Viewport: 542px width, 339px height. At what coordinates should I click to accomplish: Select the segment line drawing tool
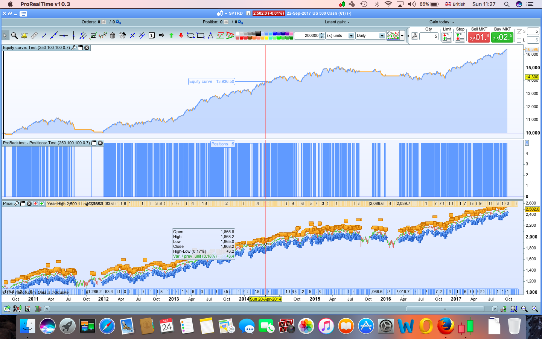click(44, 35)
